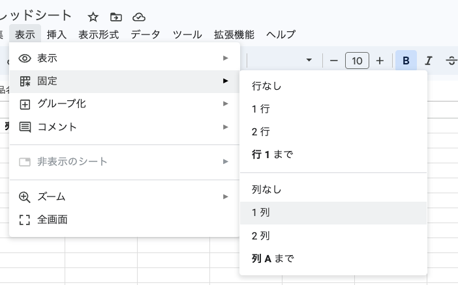This screenshot has height=285, width=458.
Task: Expand the グループ化 submenu
Action: (x=124, y=104)
